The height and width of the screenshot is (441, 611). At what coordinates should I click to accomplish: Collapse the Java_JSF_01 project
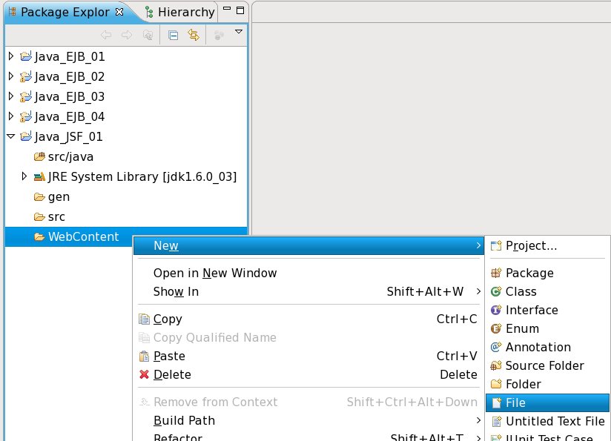(10, 136)
